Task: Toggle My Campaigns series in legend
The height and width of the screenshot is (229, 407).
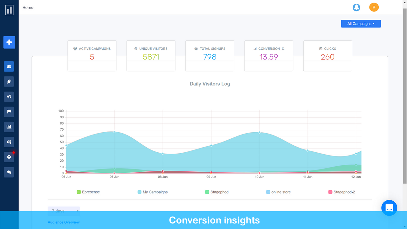Action: pos(153,192)
